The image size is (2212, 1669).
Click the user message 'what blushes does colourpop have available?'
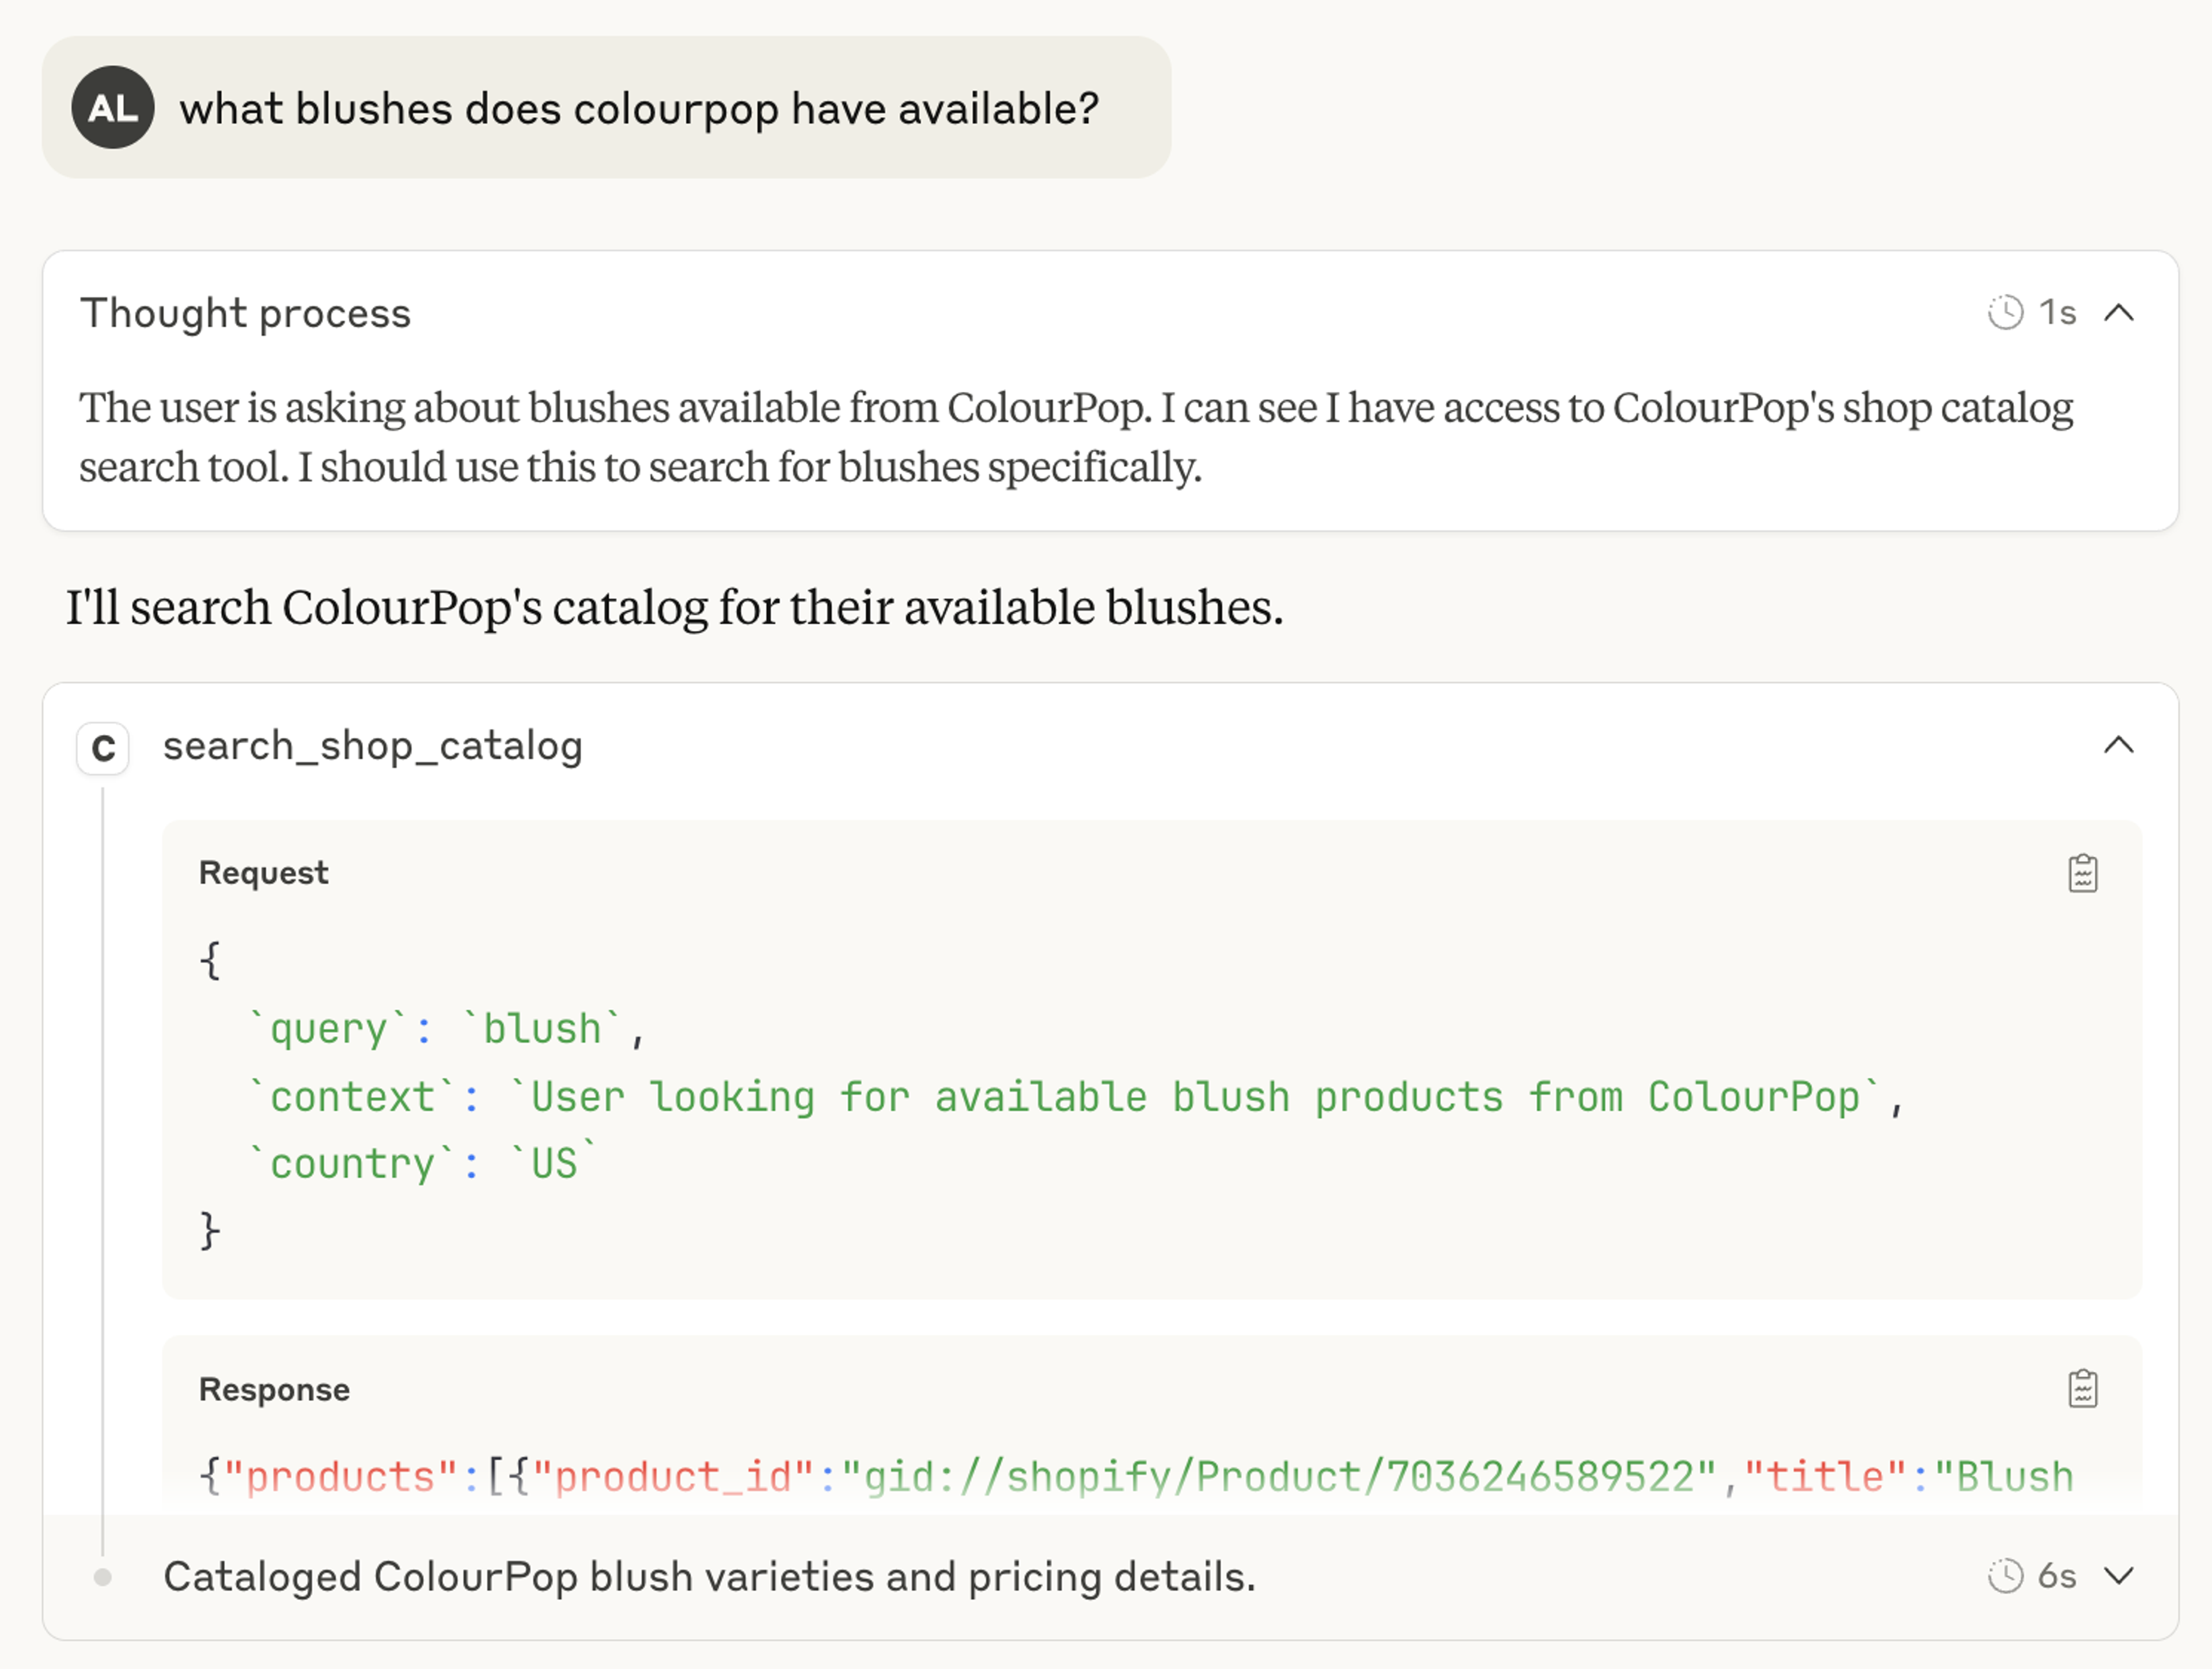click(639, 108)
